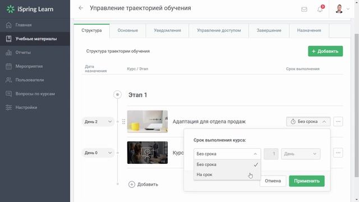
Task: Click the Применить button
Action: pos(307,181)
